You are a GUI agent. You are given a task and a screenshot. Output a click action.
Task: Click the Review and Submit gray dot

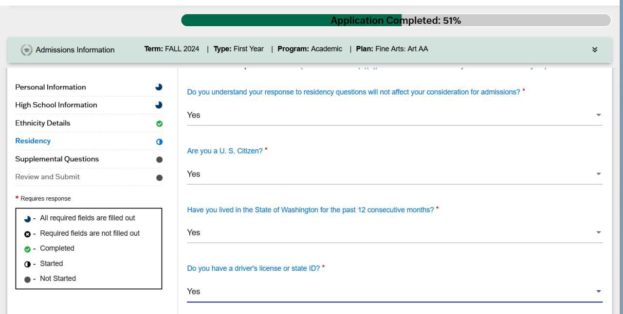pyautogui.click(x=159, y=178)
